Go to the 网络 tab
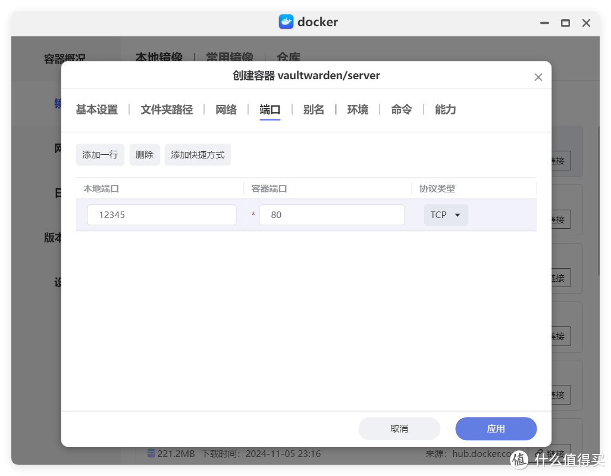Viewport: 611px width, 476px height. pos(226,110)
